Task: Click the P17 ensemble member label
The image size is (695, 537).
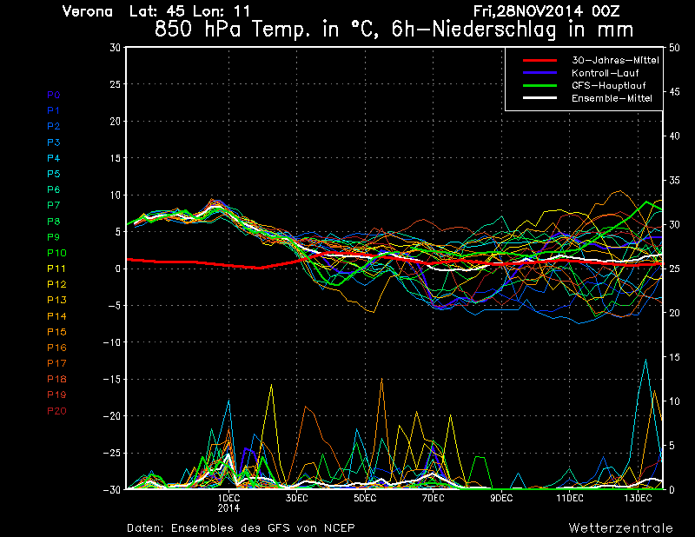Action: tap(56, 363)
